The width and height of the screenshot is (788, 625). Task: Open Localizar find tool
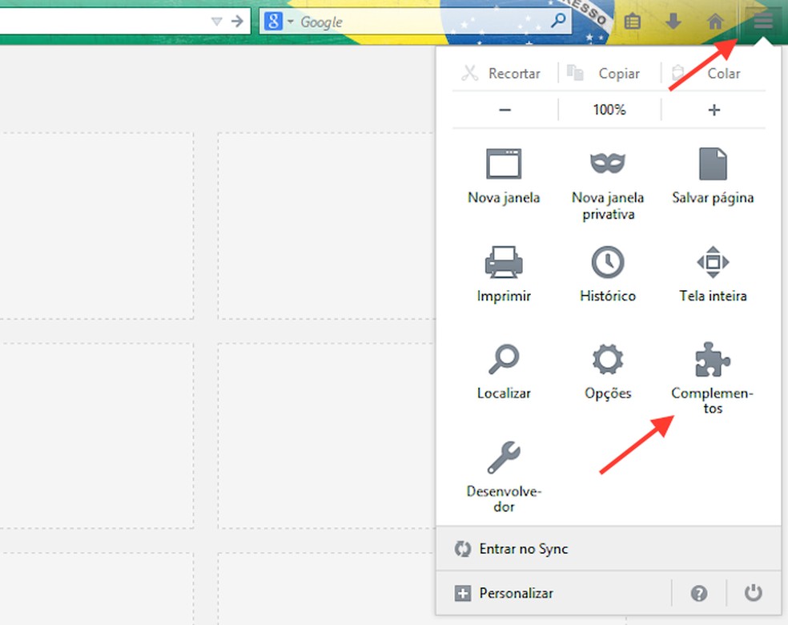tap(504, 371)
